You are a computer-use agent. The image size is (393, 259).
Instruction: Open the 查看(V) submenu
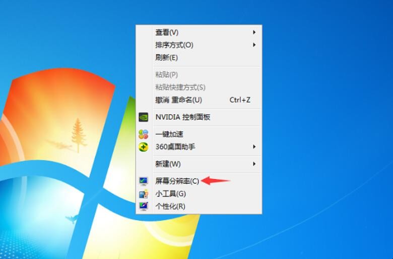[x=199, y=32]
